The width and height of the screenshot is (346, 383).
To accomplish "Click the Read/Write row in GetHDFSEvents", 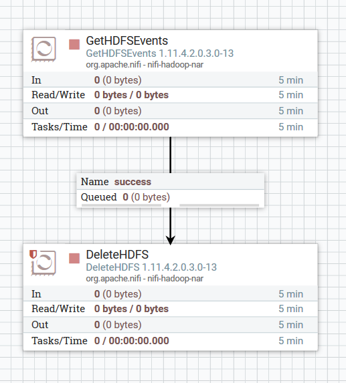I will [171, 95].
